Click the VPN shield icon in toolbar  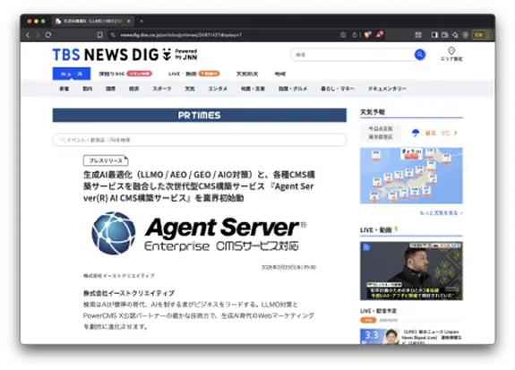466,35
